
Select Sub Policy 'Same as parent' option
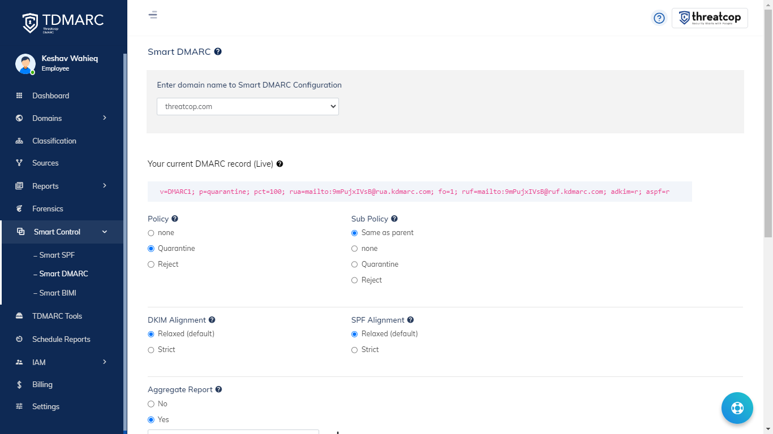click(x=355, y=233)
